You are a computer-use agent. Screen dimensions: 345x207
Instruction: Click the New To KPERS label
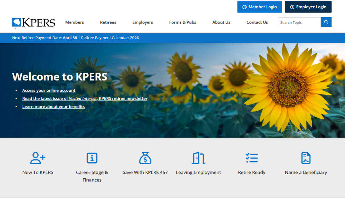[38, 172]
